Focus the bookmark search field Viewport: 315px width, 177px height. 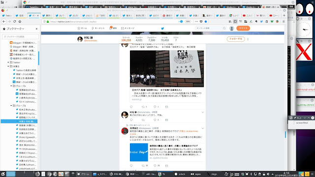(x=20, y=36)
